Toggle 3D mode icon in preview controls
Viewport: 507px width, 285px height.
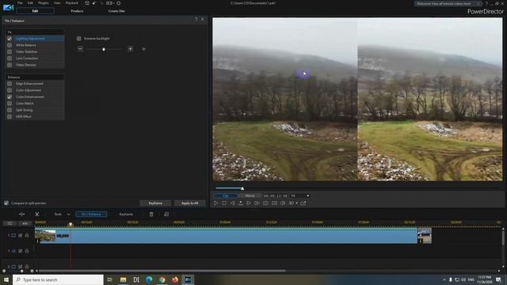tap(292, 203)
